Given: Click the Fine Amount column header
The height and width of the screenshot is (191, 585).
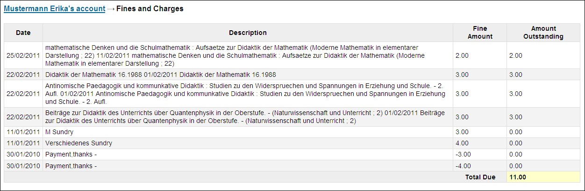Looking at the screenshot, I should tap(479, 33).
